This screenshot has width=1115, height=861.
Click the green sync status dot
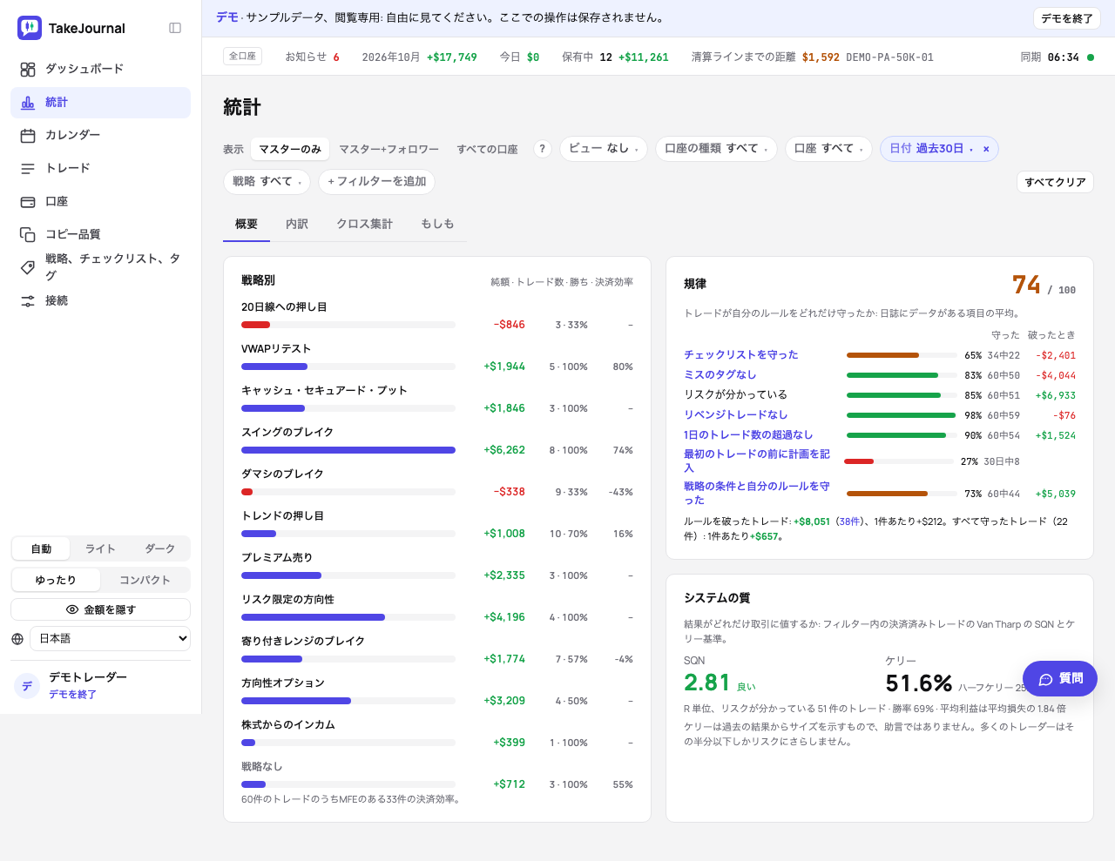(x=1091, y=57)
